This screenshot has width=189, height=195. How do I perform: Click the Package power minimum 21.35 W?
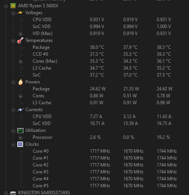131,89
